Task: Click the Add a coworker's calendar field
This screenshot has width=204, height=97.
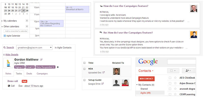Action: pos(16,31)
